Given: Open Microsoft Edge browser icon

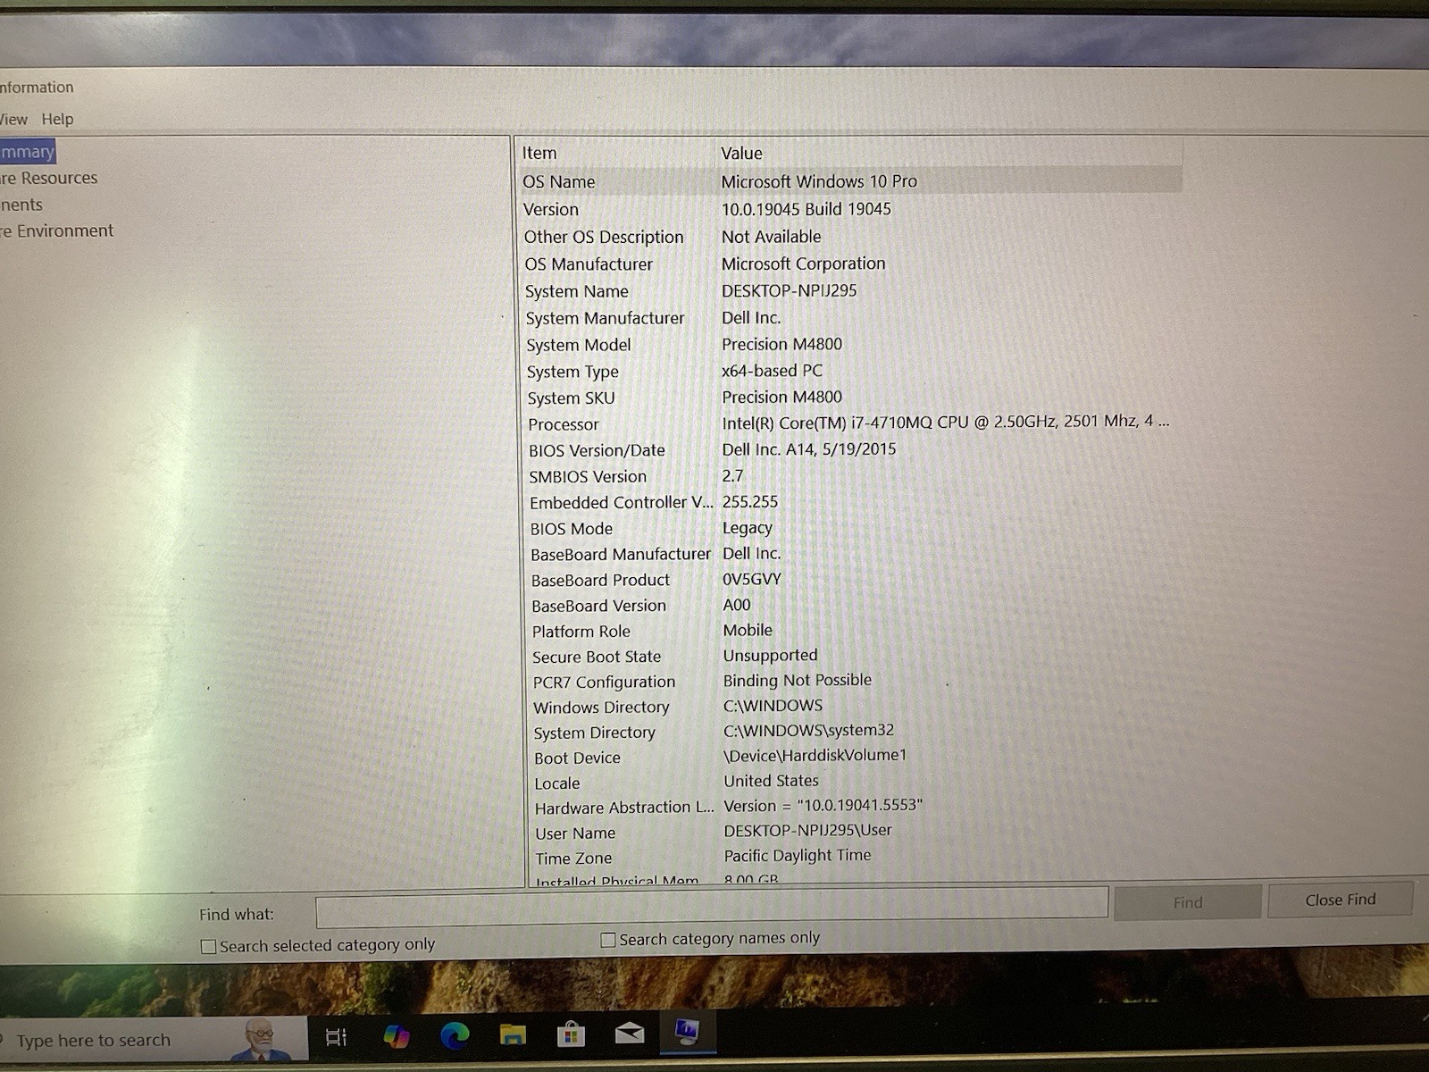Looking at the screenshot, I should pyautogui.click(x=455, y=1035).
